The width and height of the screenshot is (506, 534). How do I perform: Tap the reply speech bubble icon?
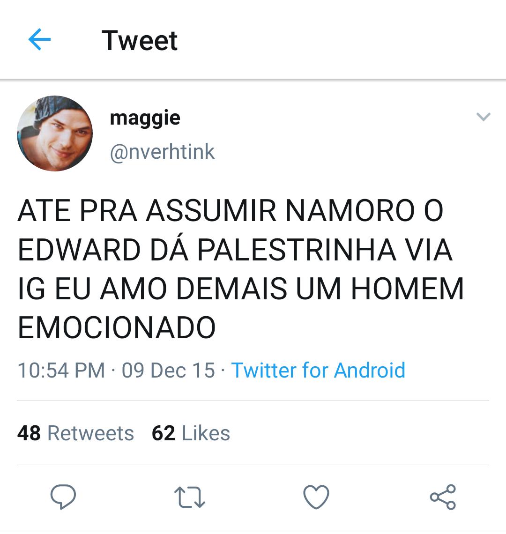point(63,497)
